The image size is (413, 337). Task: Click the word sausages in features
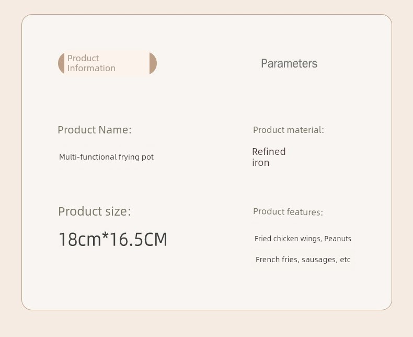pyautogui.click(x=319, y=260)
